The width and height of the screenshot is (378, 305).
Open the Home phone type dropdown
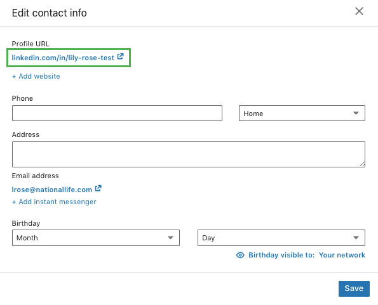[x=302, y=113]
